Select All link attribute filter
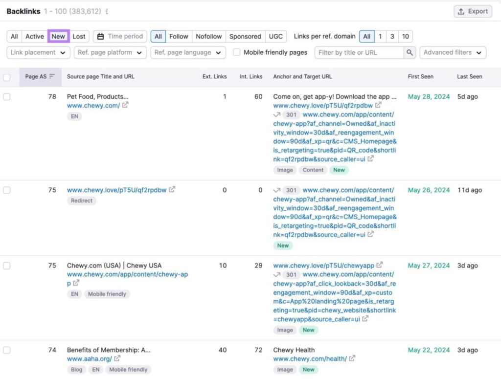Viewport: 501px width, 379px height. (158, 36)
